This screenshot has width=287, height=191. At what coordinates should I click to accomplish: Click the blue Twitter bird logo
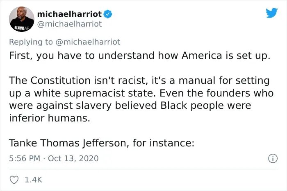[271, 13]
